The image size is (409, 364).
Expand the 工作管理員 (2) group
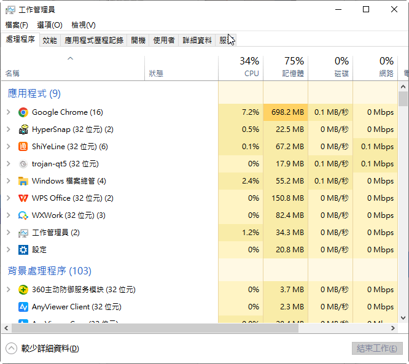[9, 233]
